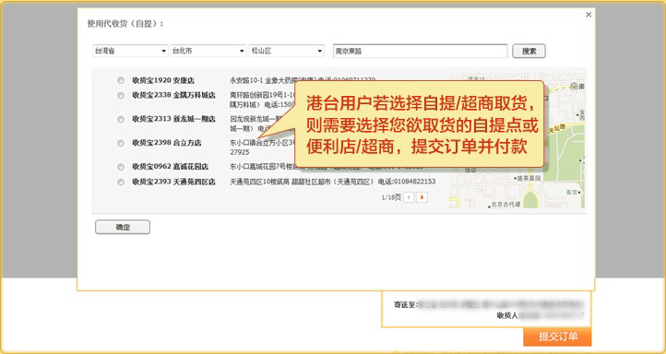This screenshot has width=666, height=354.
Task: Select radio for 收货宝2313 新龙城一期店
Action: pyautogui.click(x=121, y=119)
